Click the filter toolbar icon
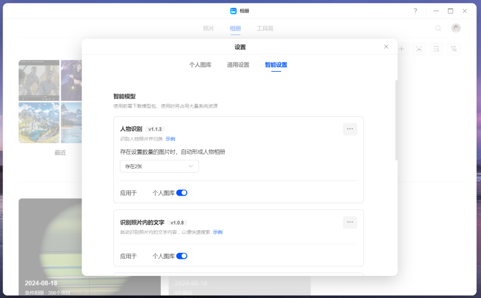Image resolution: width=481 pixels, height=298 pixels. [x=453, y=49]
